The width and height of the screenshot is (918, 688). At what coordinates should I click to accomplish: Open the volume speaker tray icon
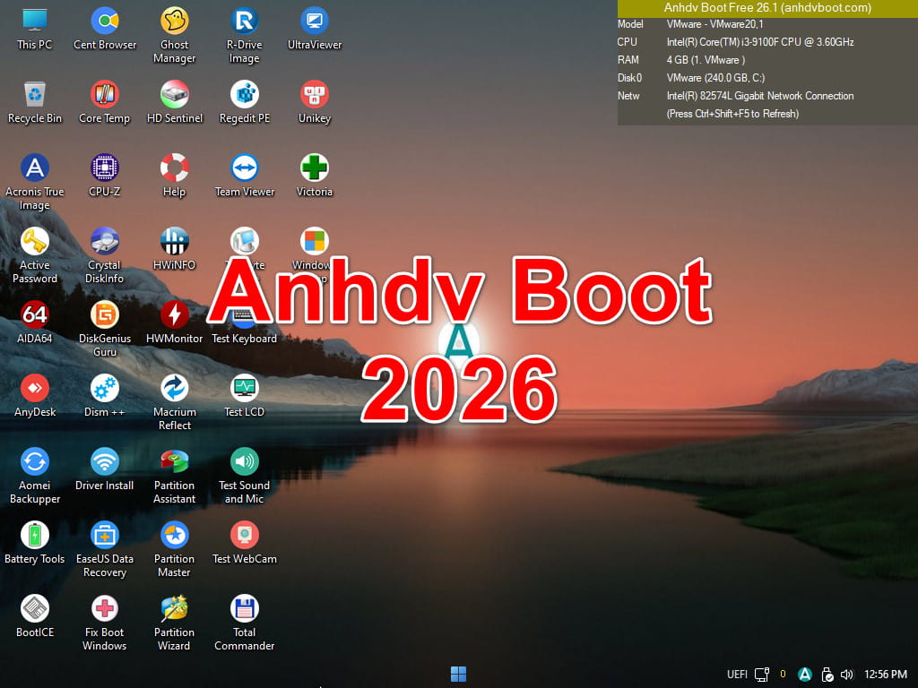pyautogui.click(x=846, y=675)
